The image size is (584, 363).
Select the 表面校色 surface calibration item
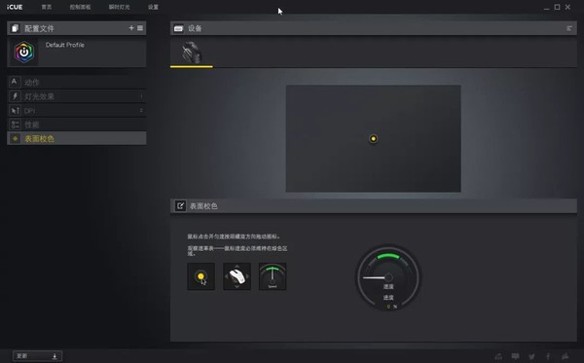(77, 138)
